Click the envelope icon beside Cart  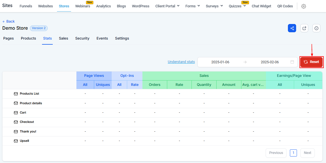click(16, 113)
